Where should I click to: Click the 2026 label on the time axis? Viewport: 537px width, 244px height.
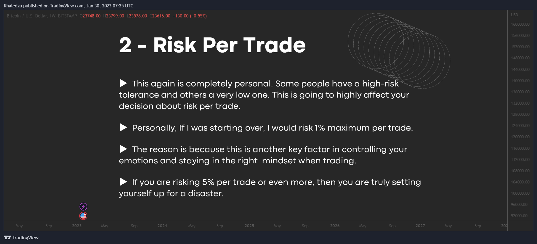click(335, 226)
